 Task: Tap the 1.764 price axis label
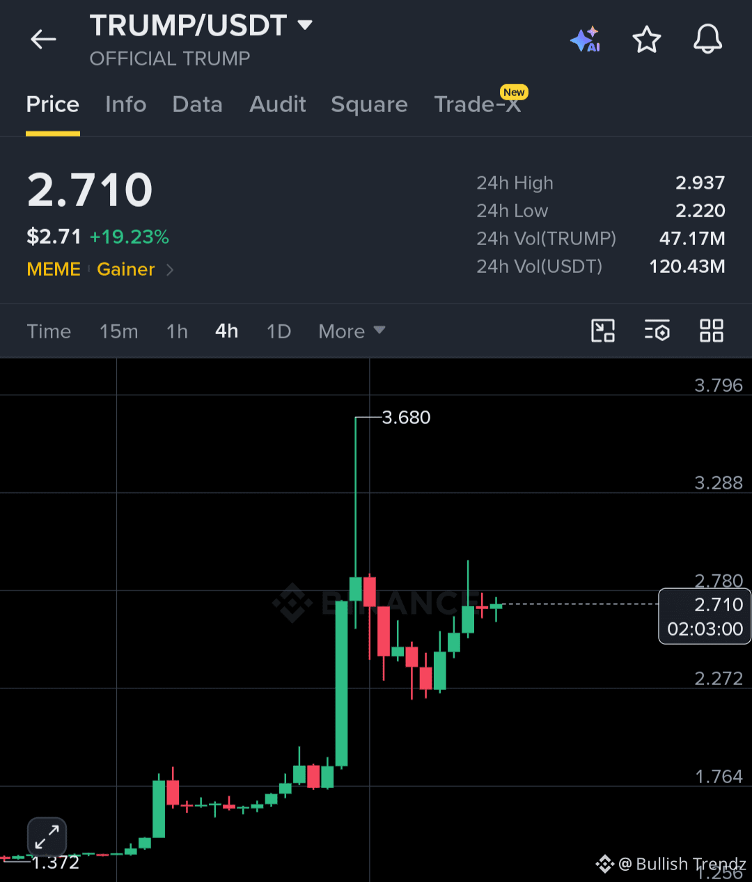[x=719, y=777]
